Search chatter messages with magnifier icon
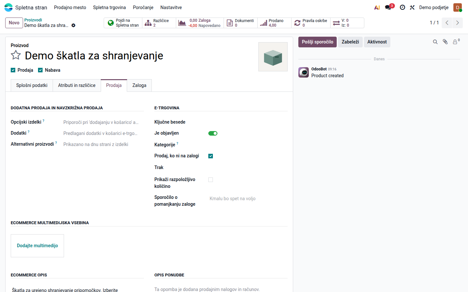 pyautogui.click(x=435, y=42)
